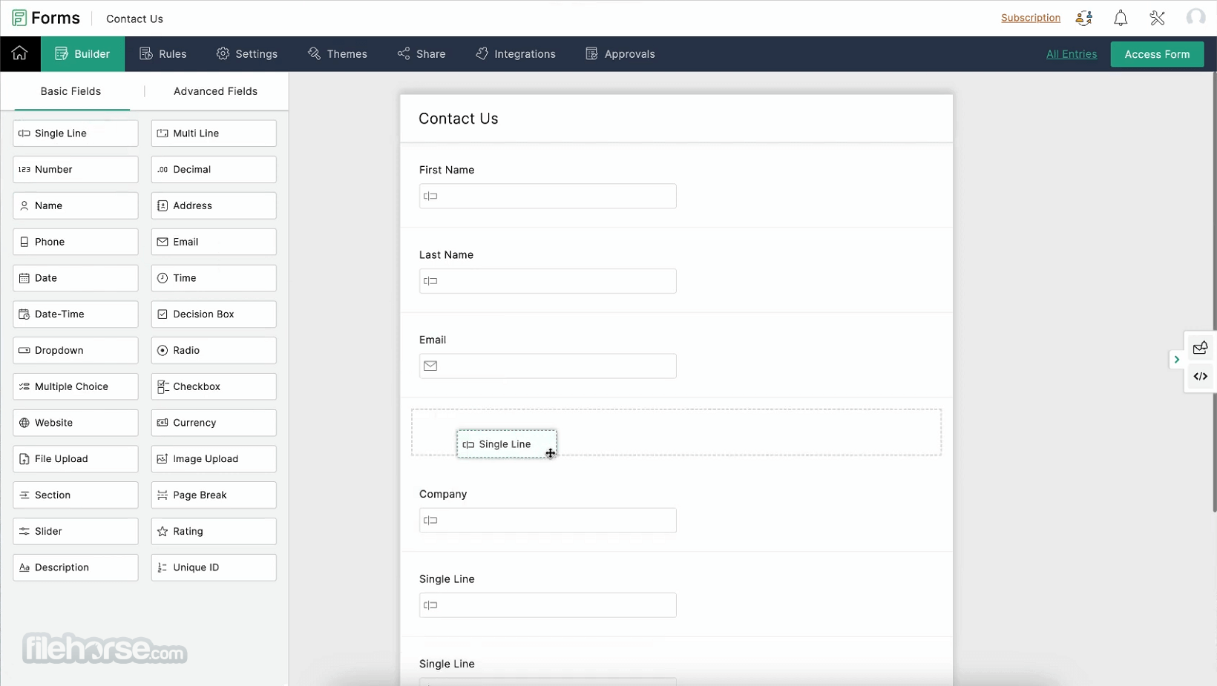Screen dimensions: 1217x686
Task: Select the Company field label
Action: coord(443,494)
